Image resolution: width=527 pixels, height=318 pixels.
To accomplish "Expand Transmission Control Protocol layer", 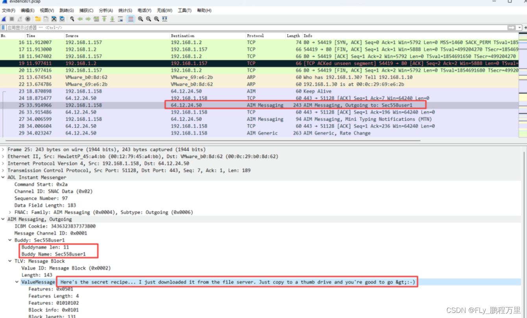I will click(x=4, y=171).
